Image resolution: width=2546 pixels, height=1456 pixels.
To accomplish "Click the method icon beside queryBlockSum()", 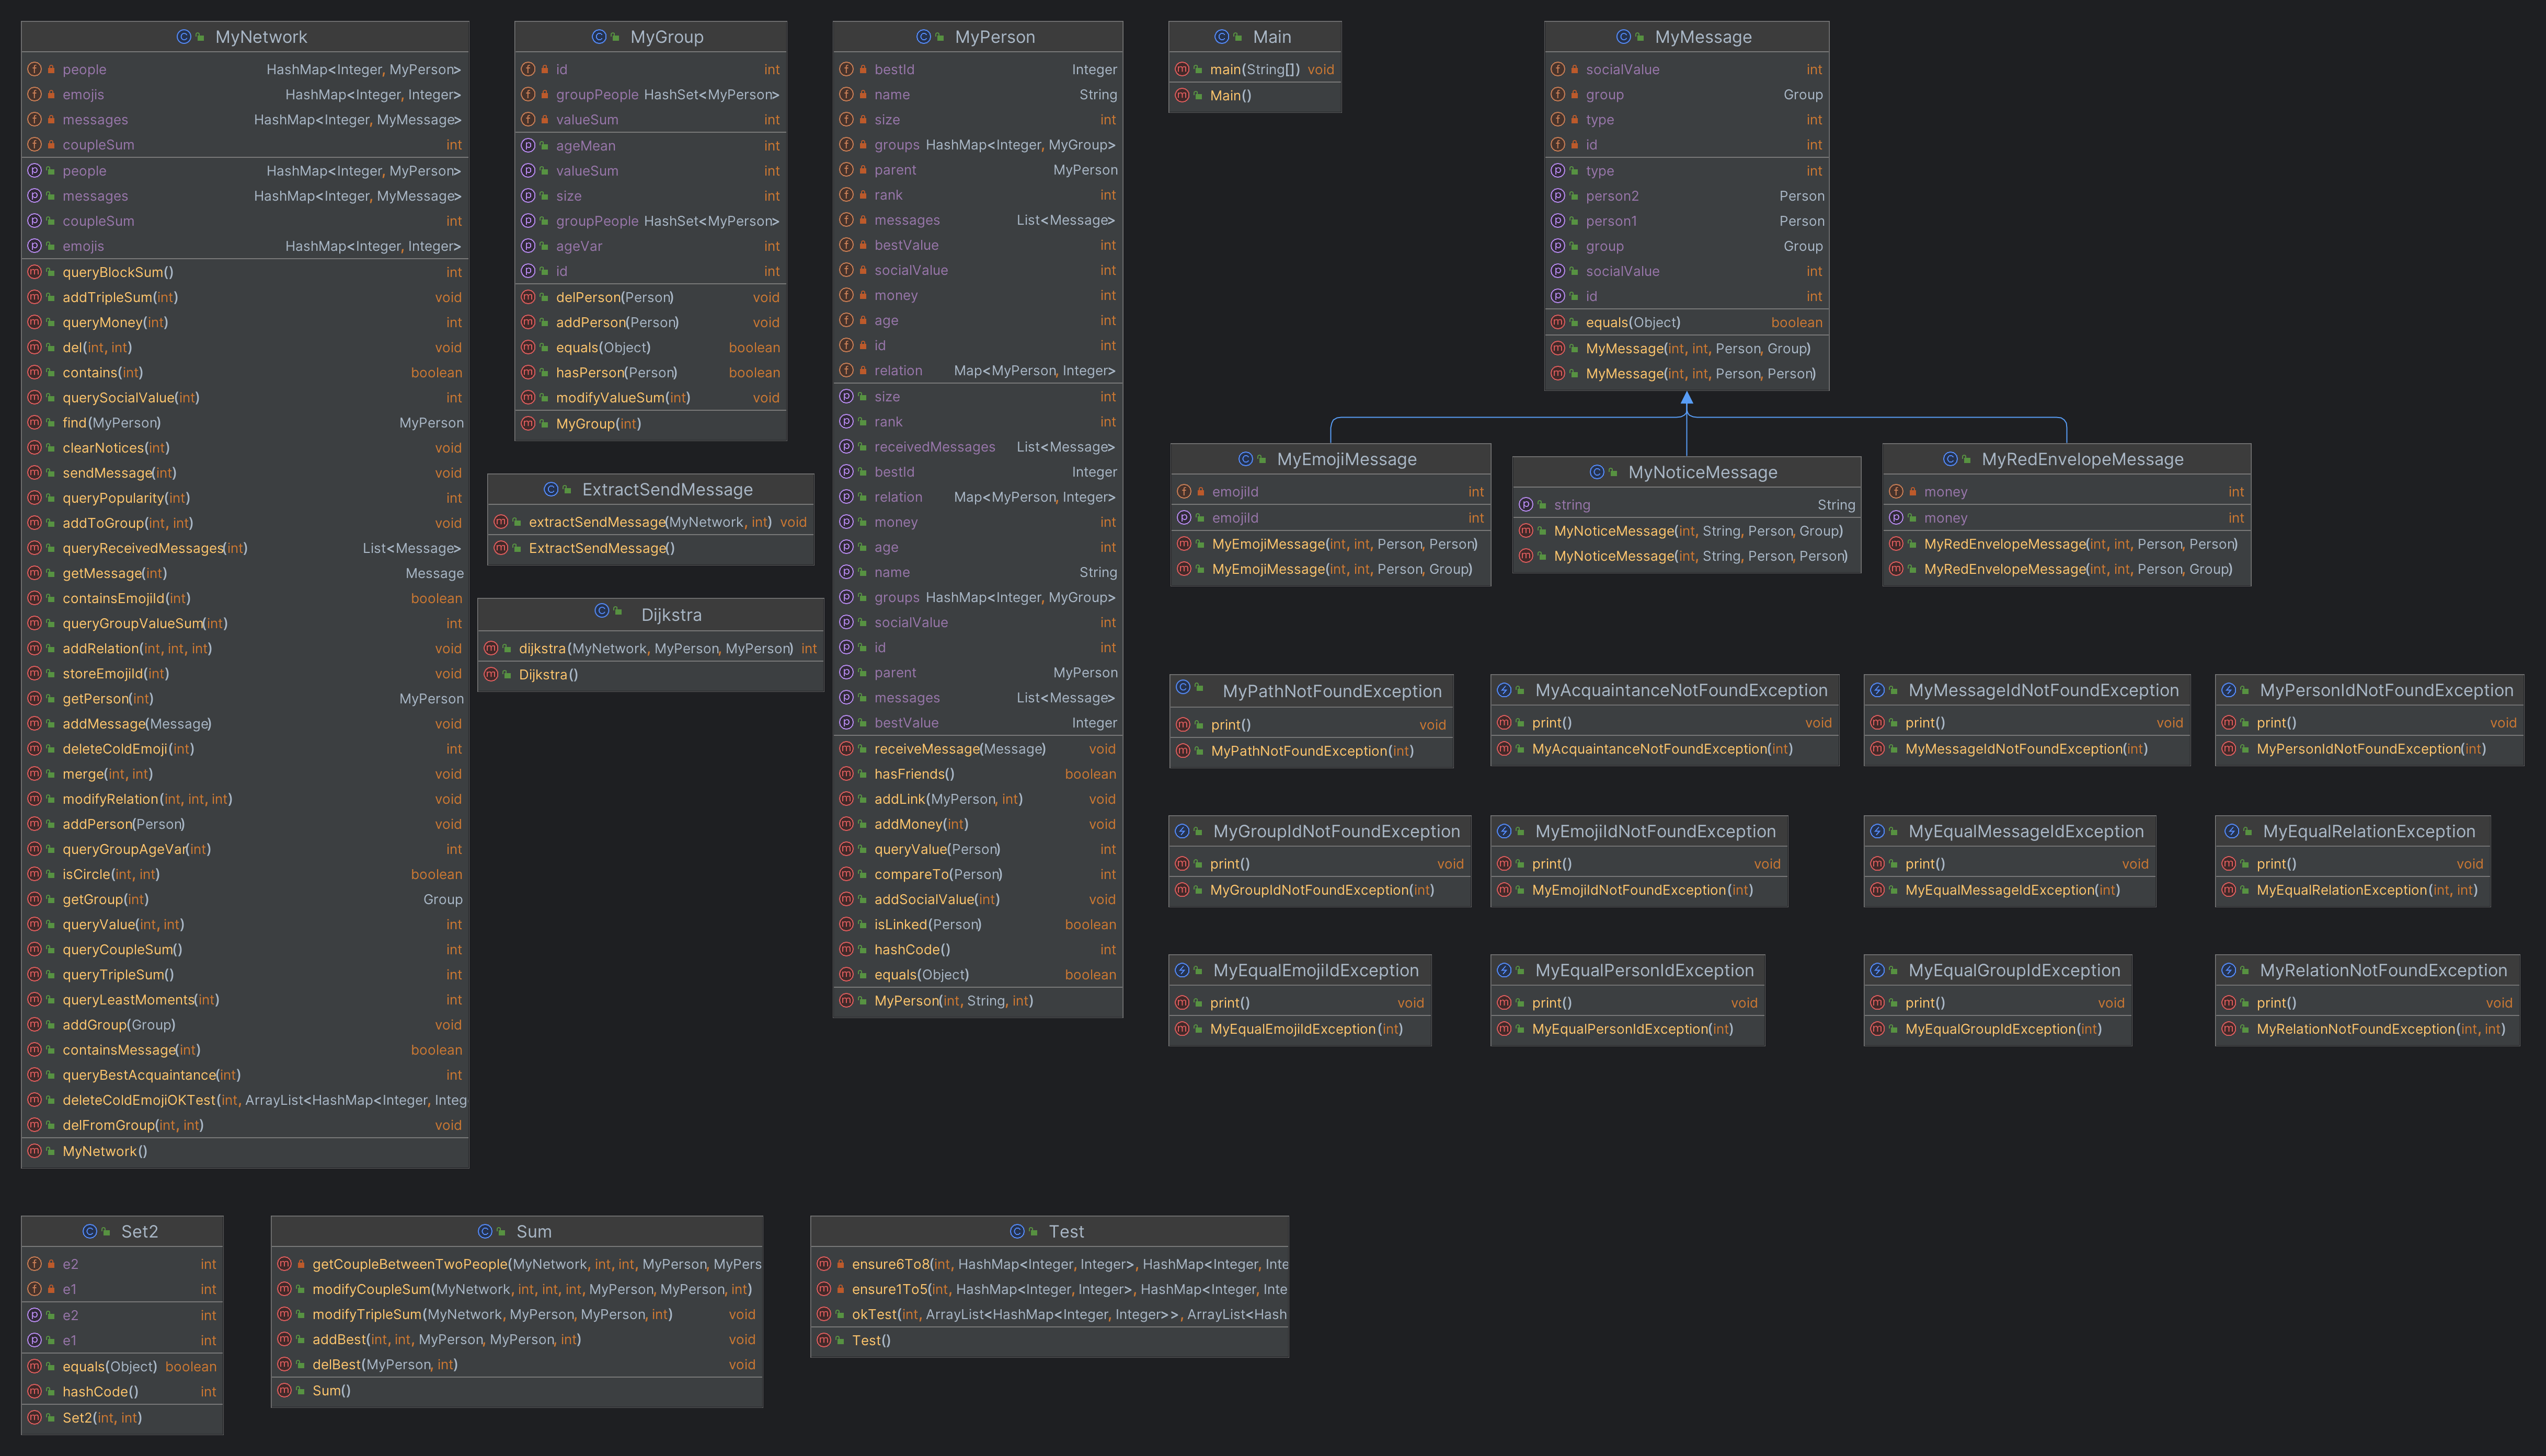I will tap(35, 272).
